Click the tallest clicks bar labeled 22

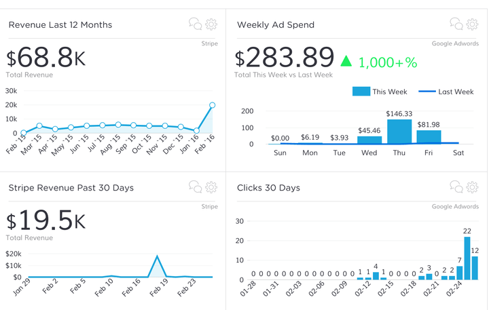467,258
